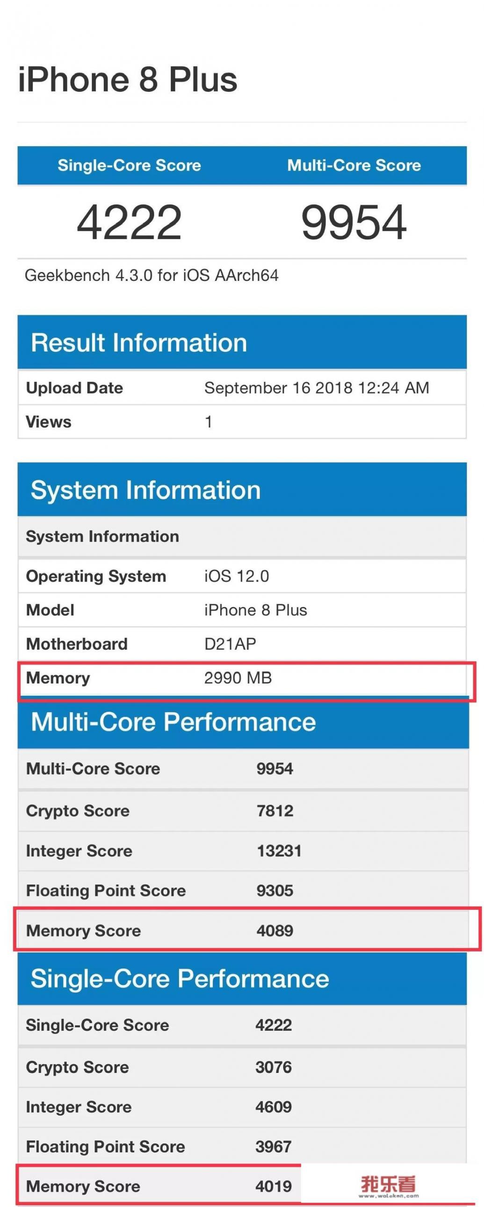Click the Model iPhone 8 Plus value
The image size is (484, 1207).
256,610
